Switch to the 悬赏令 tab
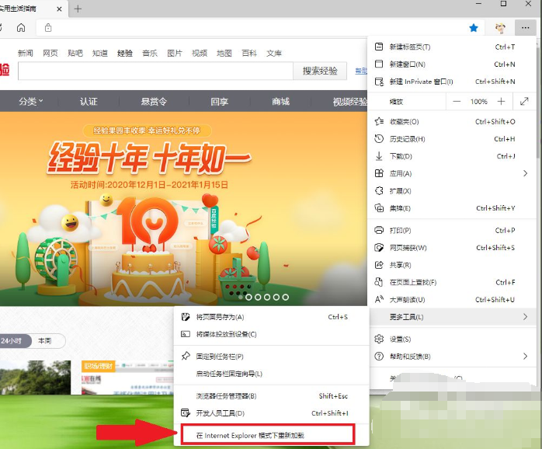This screenshot has height=449, width=542. [x=154, y=101]
